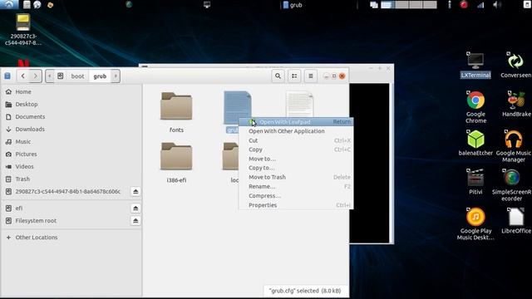Eject the 290827c3 volume in sidebar
This screenshot has height=299, width=532.
click(x=135, y=192)
